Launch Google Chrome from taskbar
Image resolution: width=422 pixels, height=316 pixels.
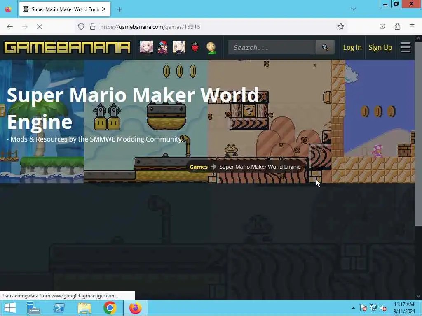[110, 308]
